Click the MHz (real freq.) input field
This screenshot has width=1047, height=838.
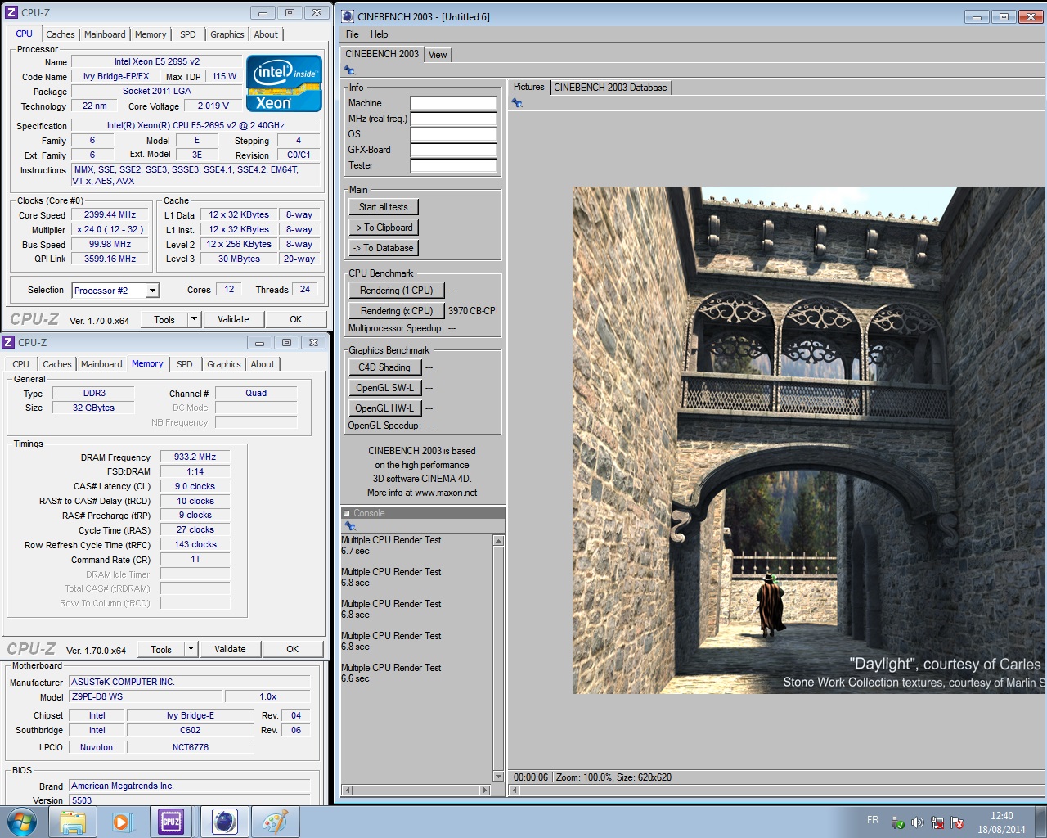[x=453, y=119]
